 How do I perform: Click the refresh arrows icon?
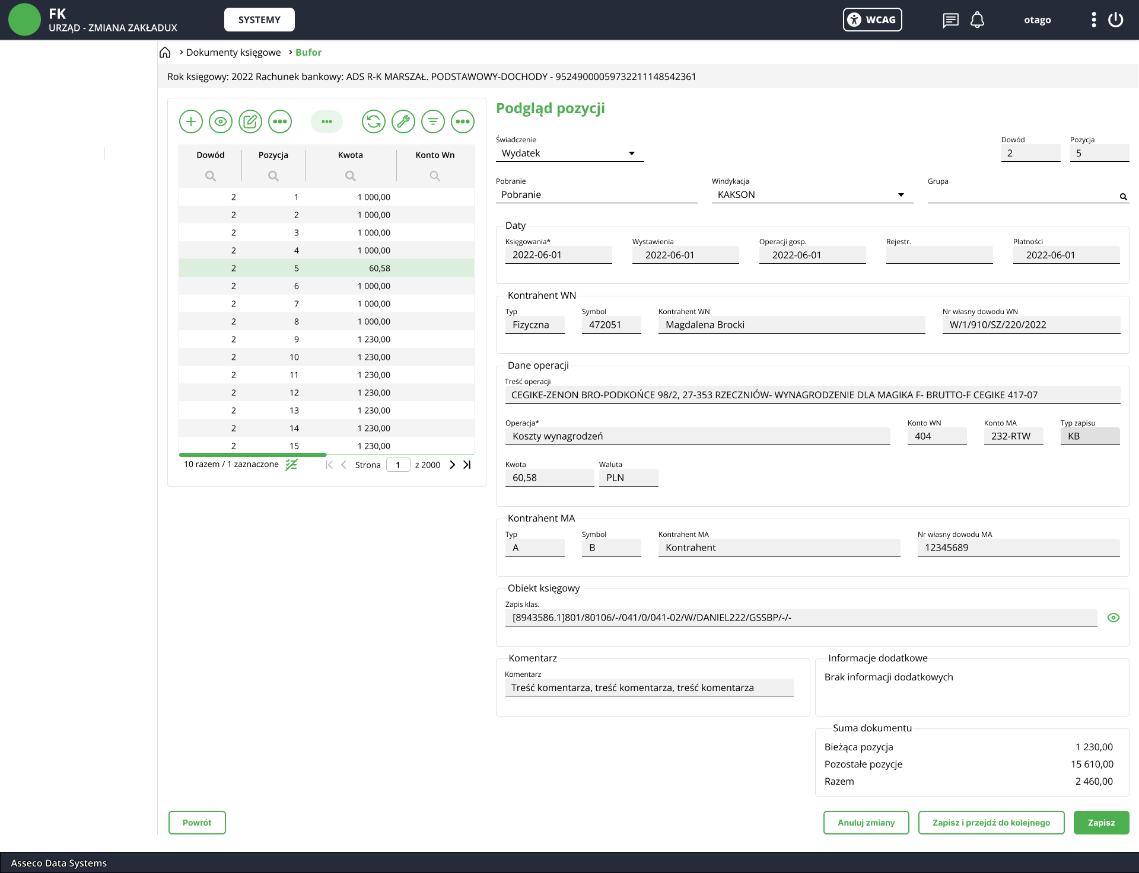click(374, 121)
